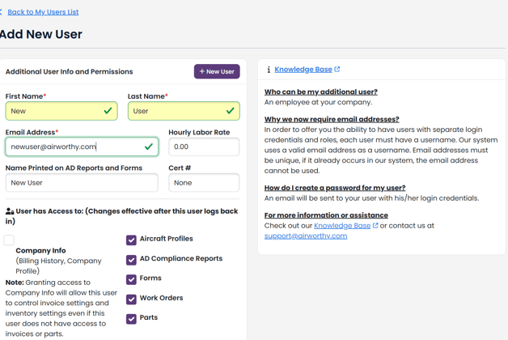Viewport: 508px width, 340px height.
Task: Open Knowledge Base link in panel header
Action: click(x=303, y=70)
